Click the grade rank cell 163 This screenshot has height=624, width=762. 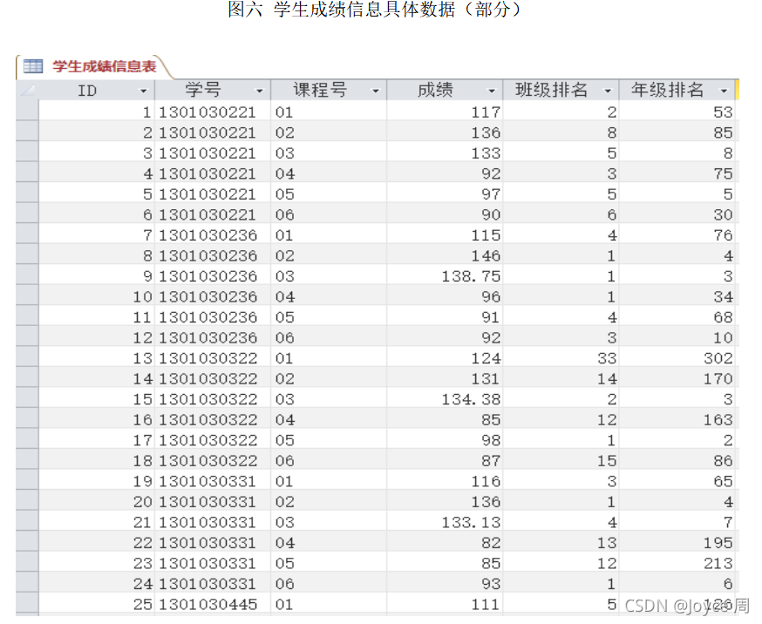click(677, 419)
